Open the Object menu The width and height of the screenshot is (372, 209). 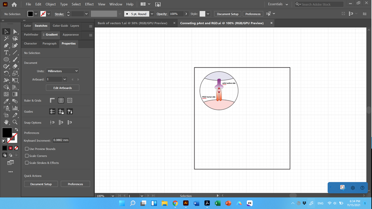(51, 4)
